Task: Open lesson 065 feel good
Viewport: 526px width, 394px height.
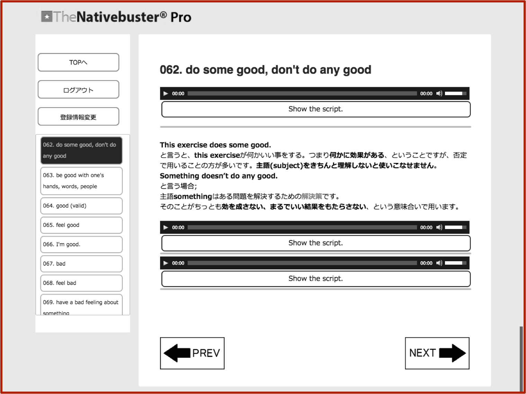Action: 81,225
